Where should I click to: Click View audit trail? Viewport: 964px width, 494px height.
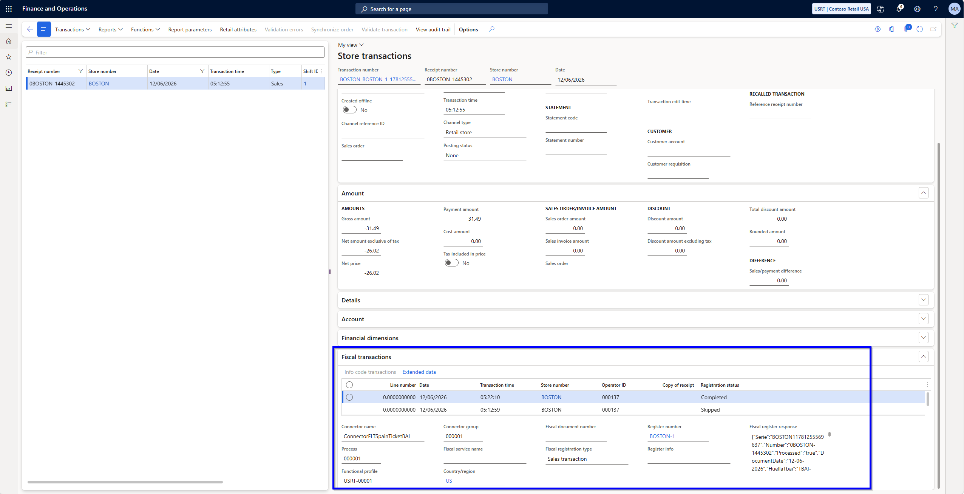433,29
